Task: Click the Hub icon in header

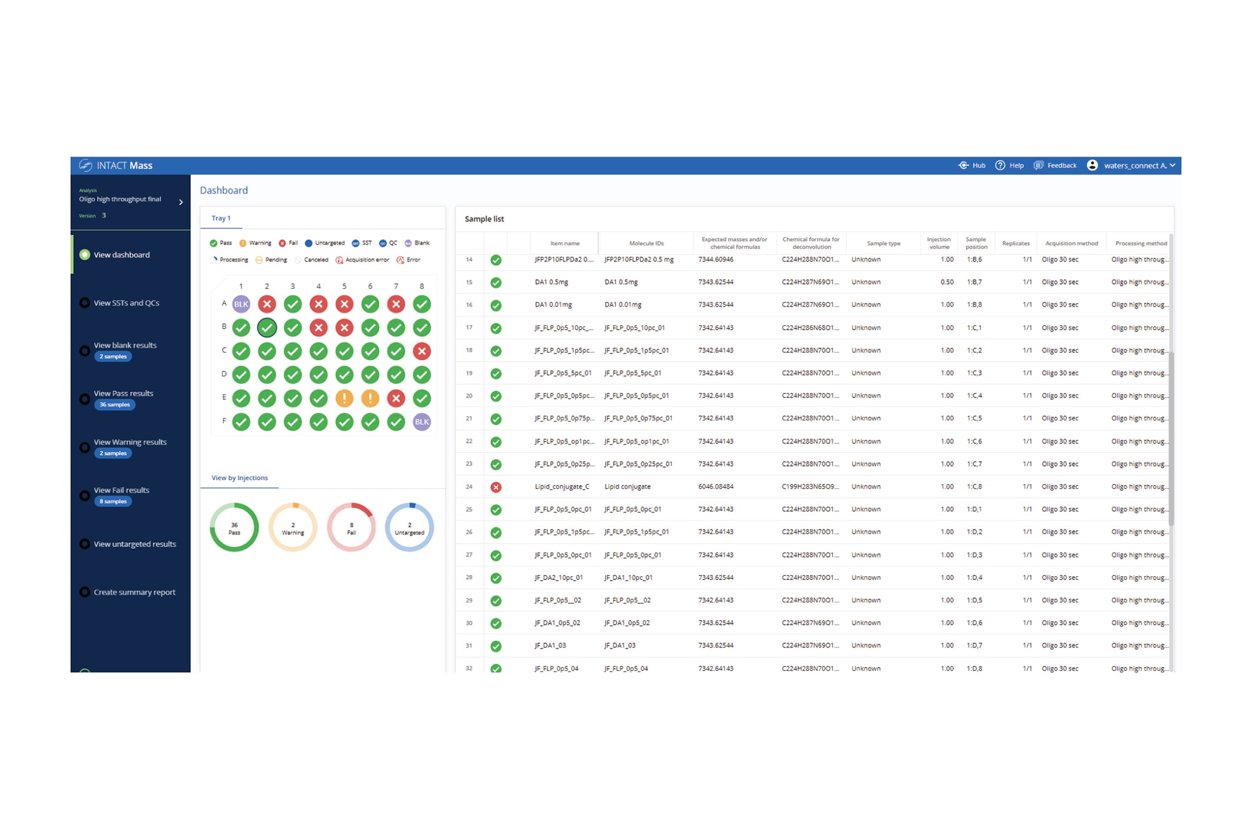Action: [x=963, y=165]
